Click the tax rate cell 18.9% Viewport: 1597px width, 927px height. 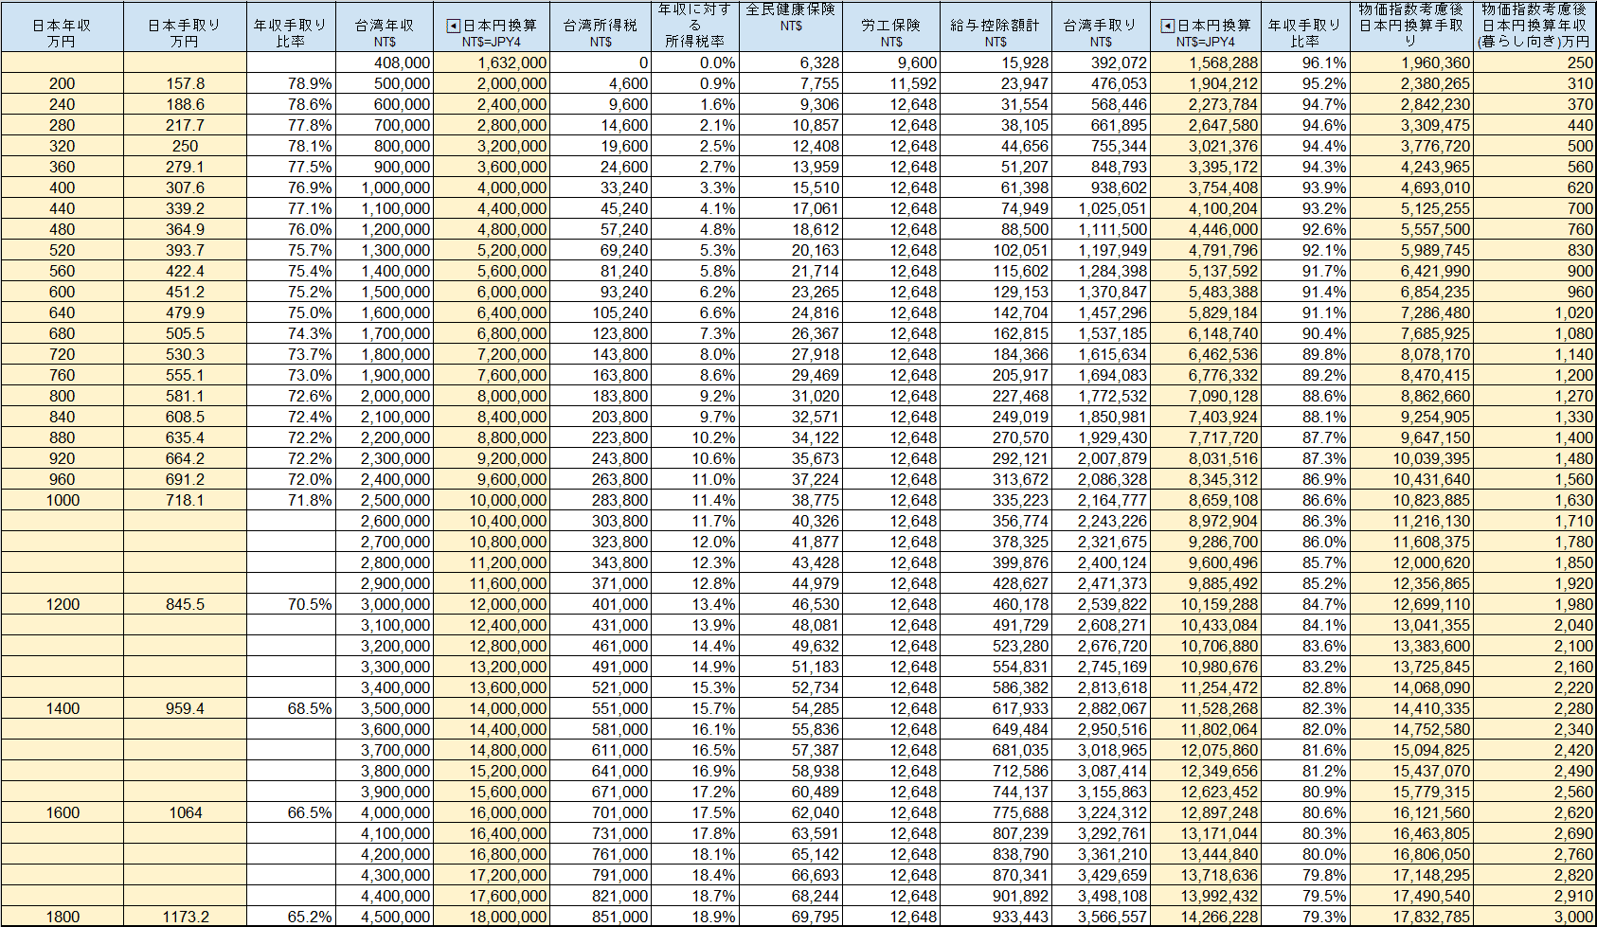pos(694,917)
